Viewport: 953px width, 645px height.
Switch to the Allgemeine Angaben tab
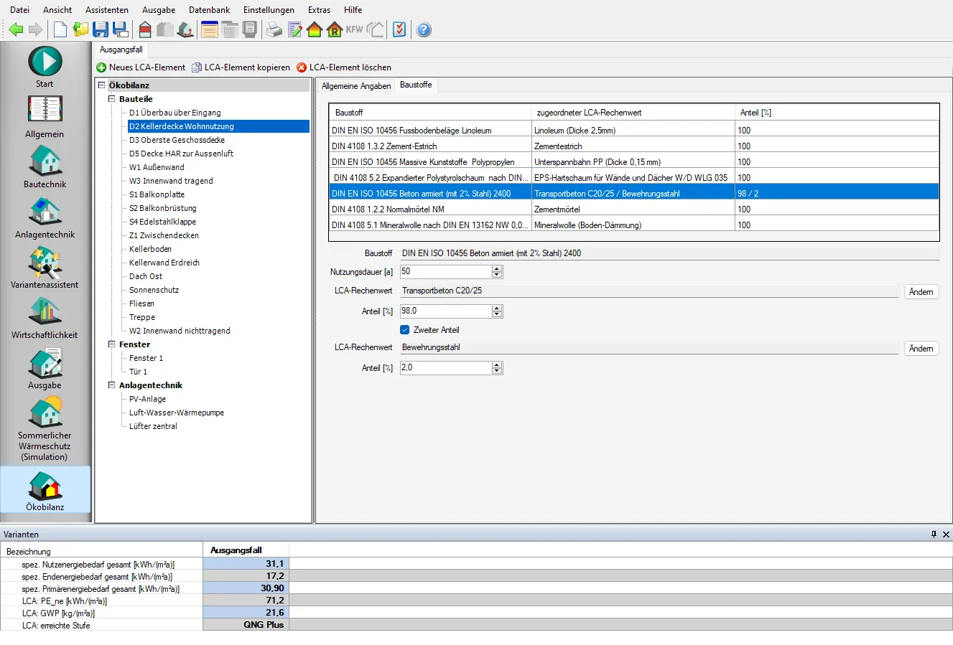356,86
